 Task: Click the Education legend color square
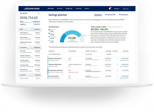(49, 29)
